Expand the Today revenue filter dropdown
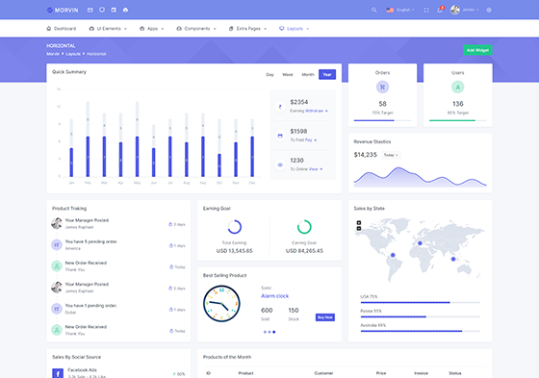Viewport: 539px width, 378px height. (x=391, y=155)
